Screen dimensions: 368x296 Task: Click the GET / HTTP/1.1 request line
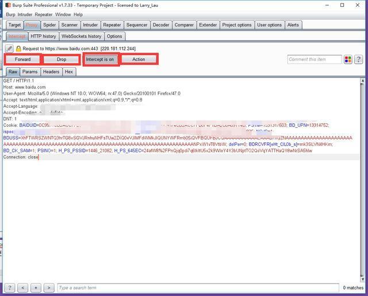coord(18,81)
